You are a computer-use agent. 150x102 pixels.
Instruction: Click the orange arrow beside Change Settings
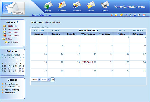[x=3, y=84]
